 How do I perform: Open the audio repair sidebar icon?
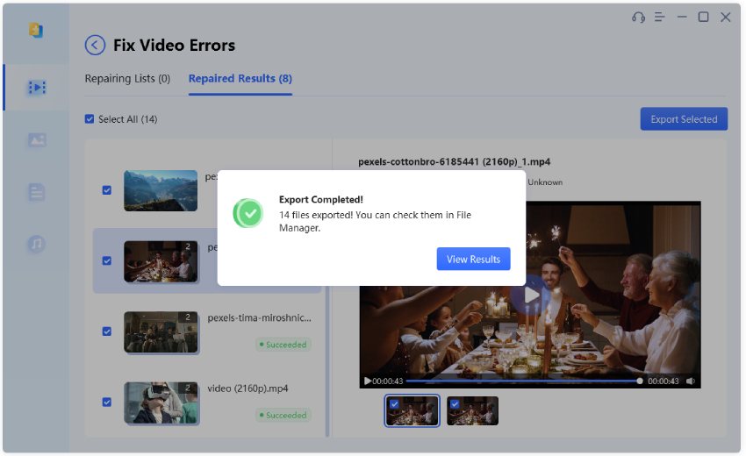pyautogui.click(x=36, y=244)
